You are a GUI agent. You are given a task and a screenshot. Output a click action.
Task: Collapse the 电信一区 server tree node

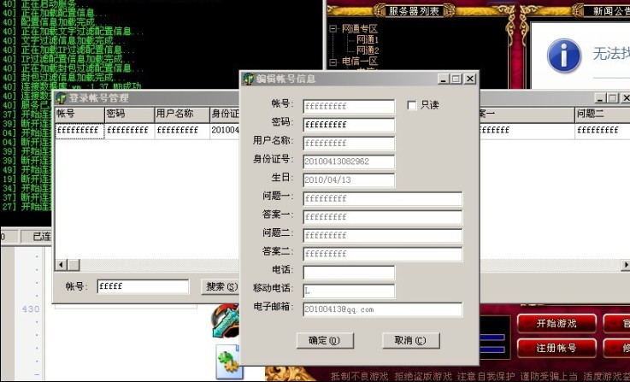333,62
